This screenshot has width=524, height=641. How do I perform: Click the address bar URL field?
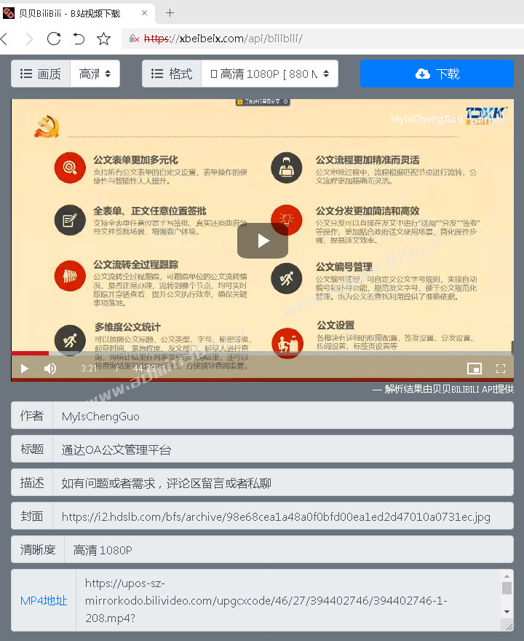click(322, 39)
